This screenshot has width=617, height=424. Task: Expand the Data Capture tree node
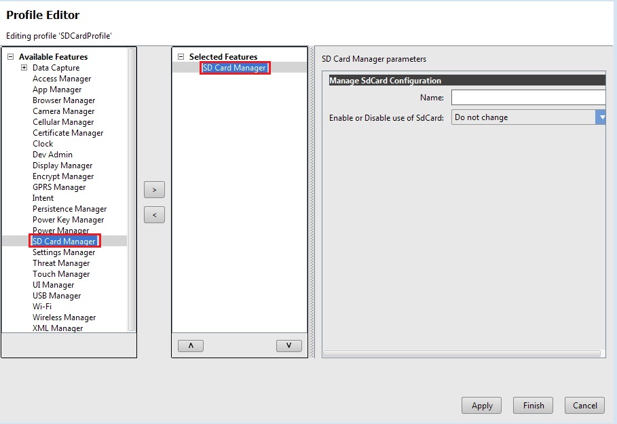coord(24,68)
